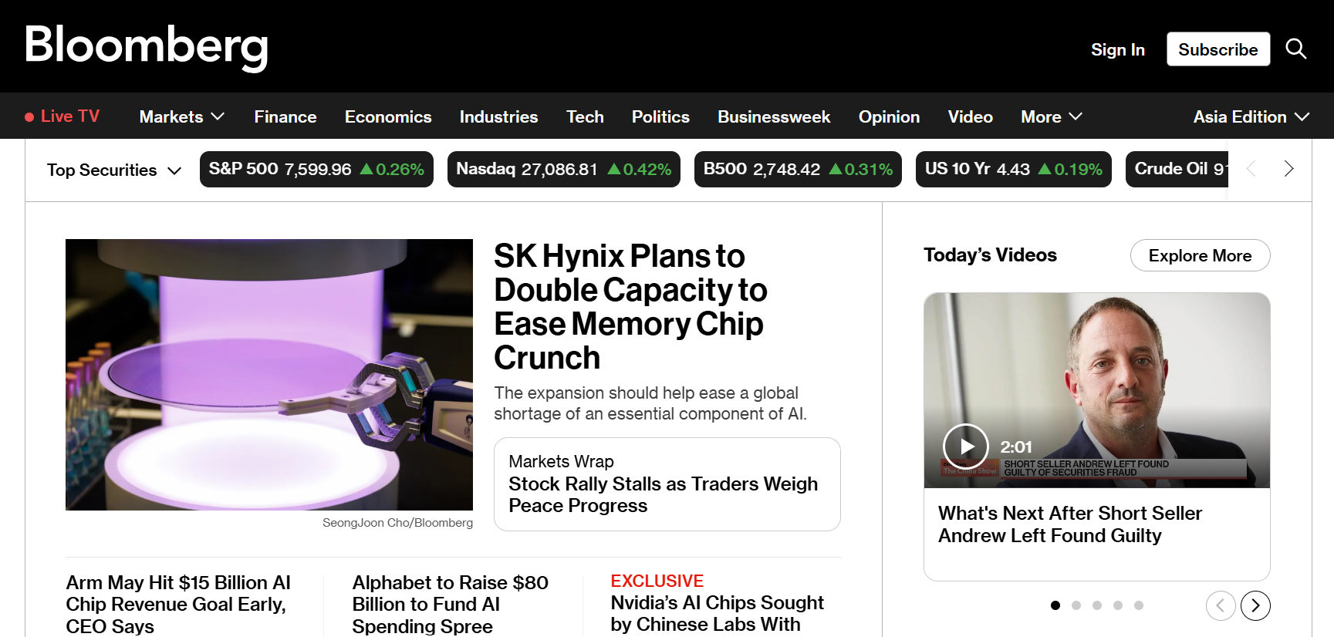Image resolution: width=1334 pixels, height=637 pixels.
Task: Go to next video with right arrow
Action: pos(1255,605)
